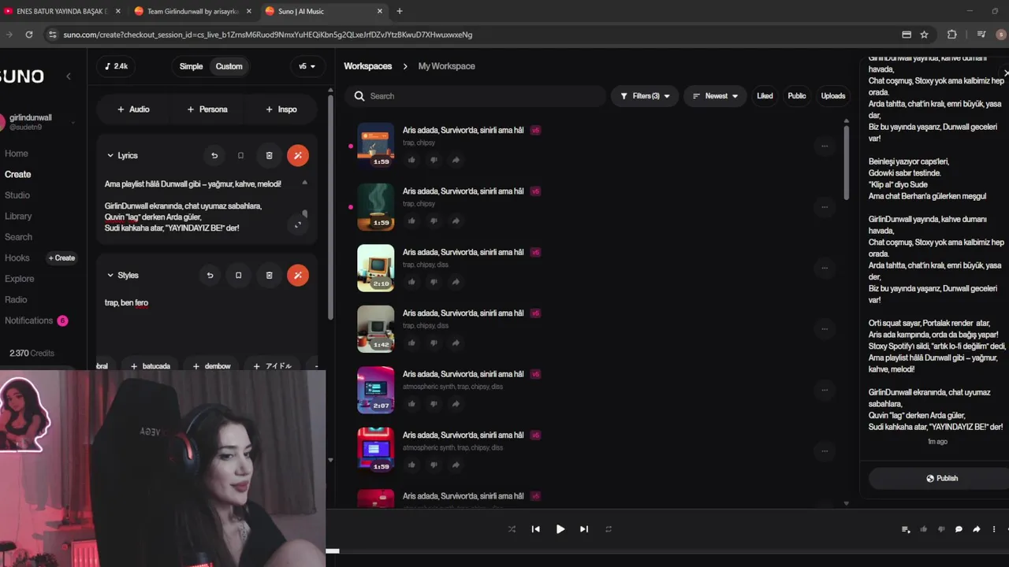Dislike the 2:07 duration song

pyautogui.click(x=434, y=404)
